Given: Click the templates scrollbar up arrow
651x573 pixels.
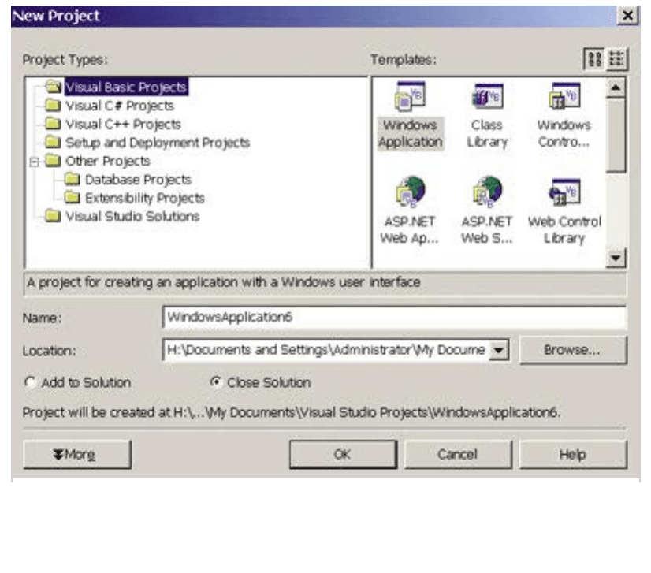Looking at the screenshot, I should (x=616, y=87).
